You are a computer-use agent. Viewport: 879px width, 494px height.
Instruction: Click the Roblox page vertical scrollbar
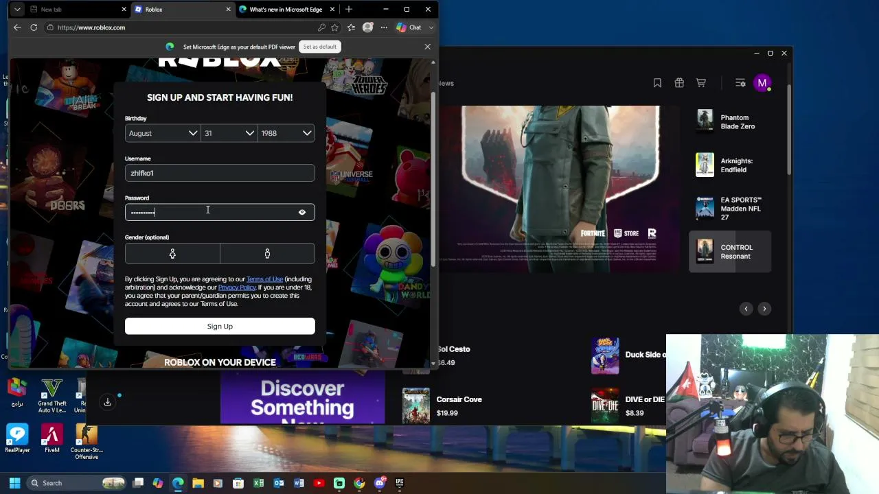tap(433, 178)
